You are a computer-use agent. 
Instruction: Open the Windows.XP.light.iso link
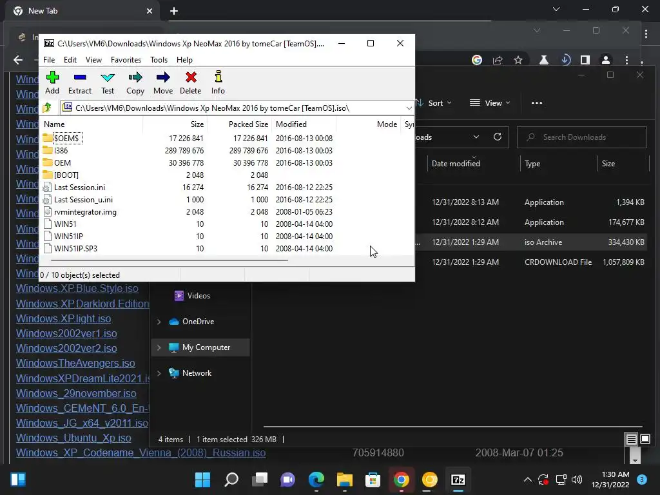(64, 318)
